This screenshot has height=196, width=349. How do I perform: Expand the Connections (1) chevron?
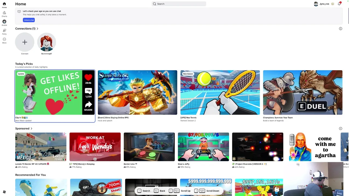point(37,29)
